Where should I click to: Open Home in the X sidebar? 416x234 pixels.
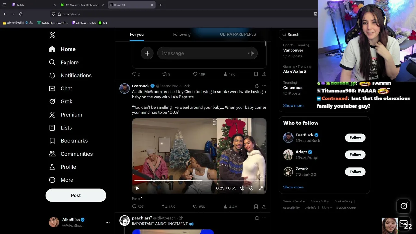62,49
